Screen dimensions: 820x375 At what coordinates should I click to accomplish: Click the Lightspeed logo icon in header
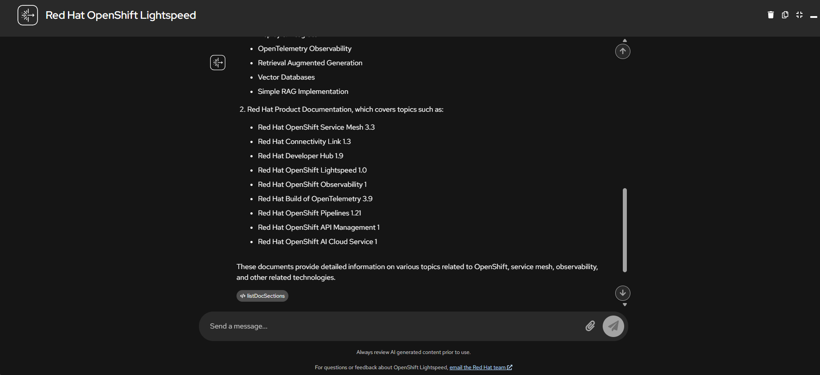[28, 15]
